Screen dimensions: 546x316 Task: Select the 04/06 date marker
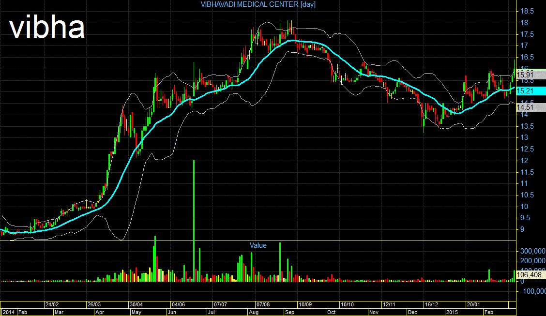pos(178,304)
